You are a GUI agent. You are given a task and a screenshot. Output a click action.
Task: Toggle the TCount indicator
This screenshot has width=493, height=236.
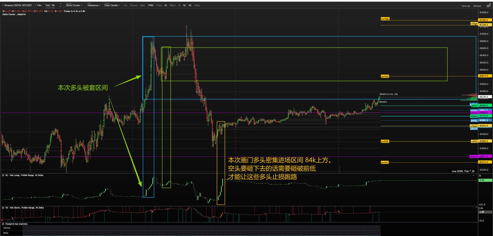(x=134, y=6)
